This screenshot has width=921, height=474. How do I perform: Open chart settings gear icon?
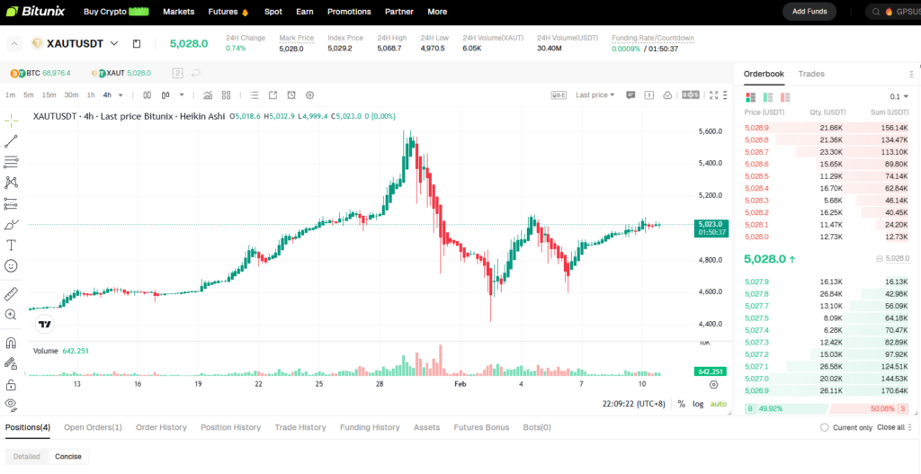[x=310, y=95]
